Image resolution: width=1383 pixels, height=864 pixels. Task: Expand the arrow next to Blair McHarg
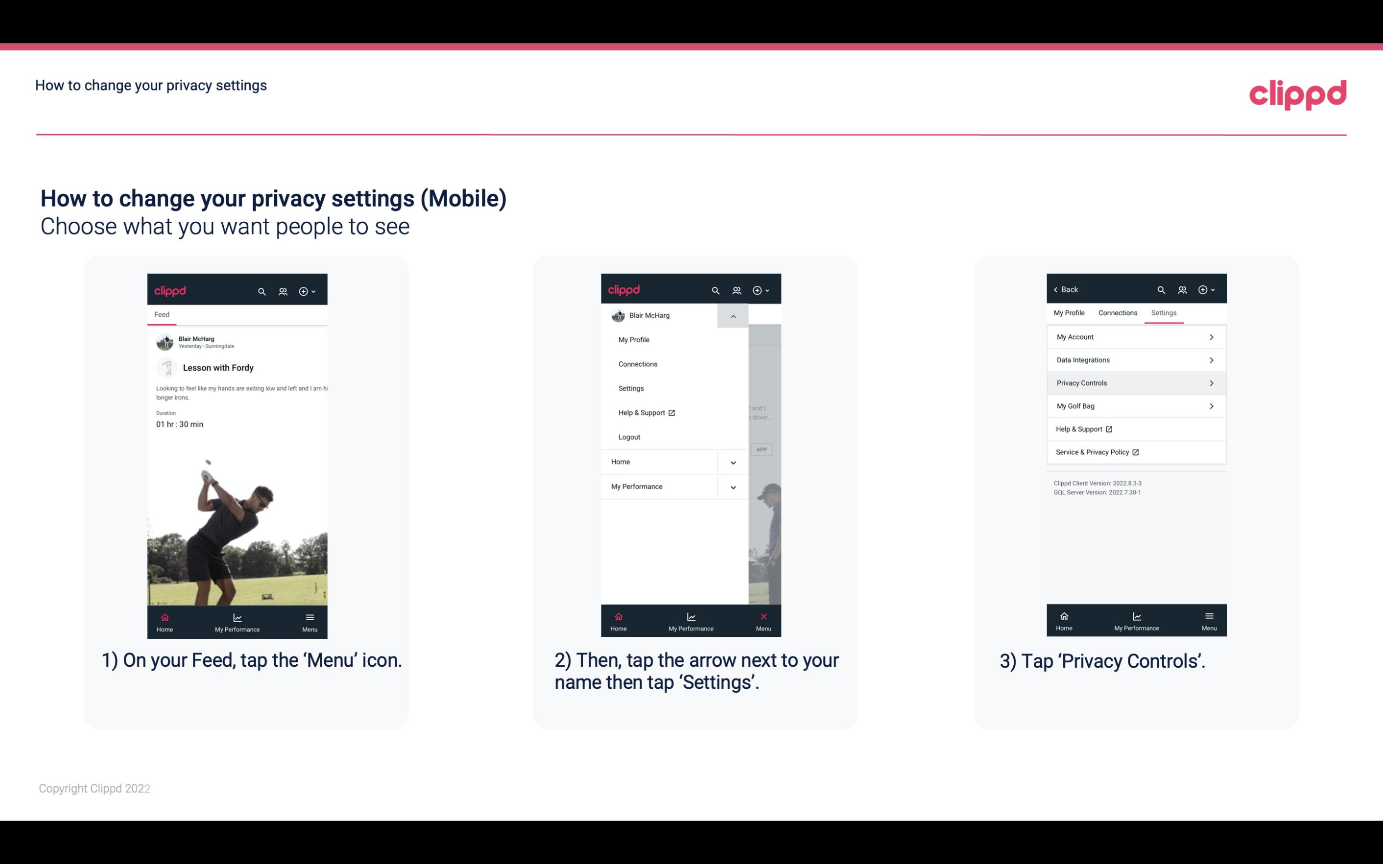pos(733,316)
